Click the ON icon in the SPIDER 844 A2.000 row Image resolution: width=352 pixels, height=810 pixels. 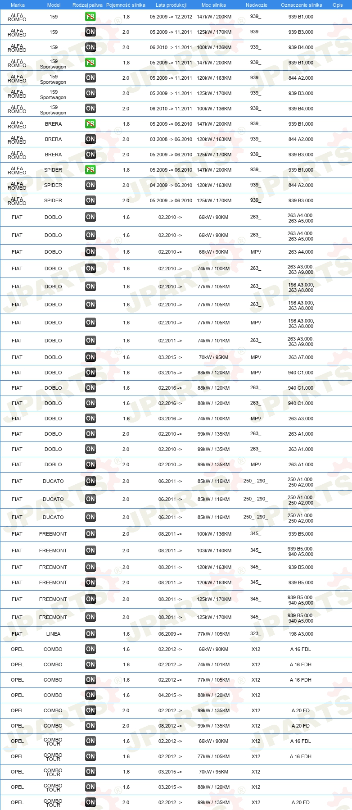[x=90, y=185]
